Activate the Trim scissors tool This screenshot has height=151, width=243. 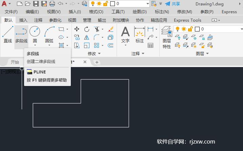(x=97, y=29)
